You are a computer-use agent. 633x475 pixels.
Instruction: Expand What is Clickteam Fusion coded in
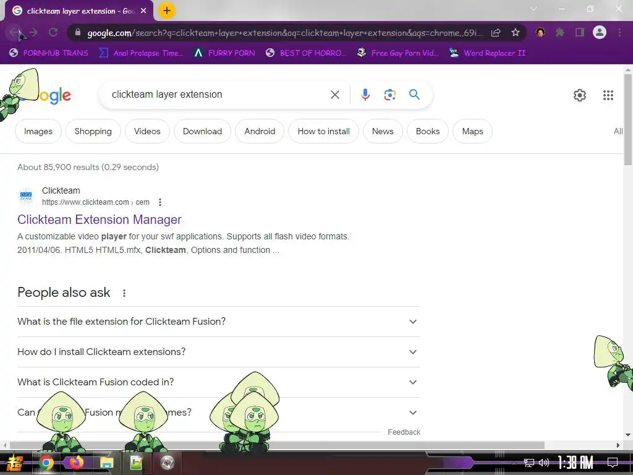point(218,382)
